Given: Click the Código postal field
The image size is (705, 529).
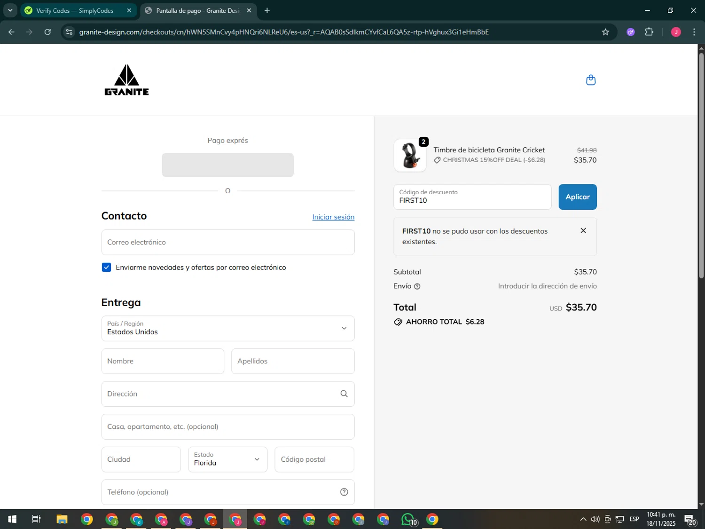Looking at the screenshot, I should click(314, 459).
